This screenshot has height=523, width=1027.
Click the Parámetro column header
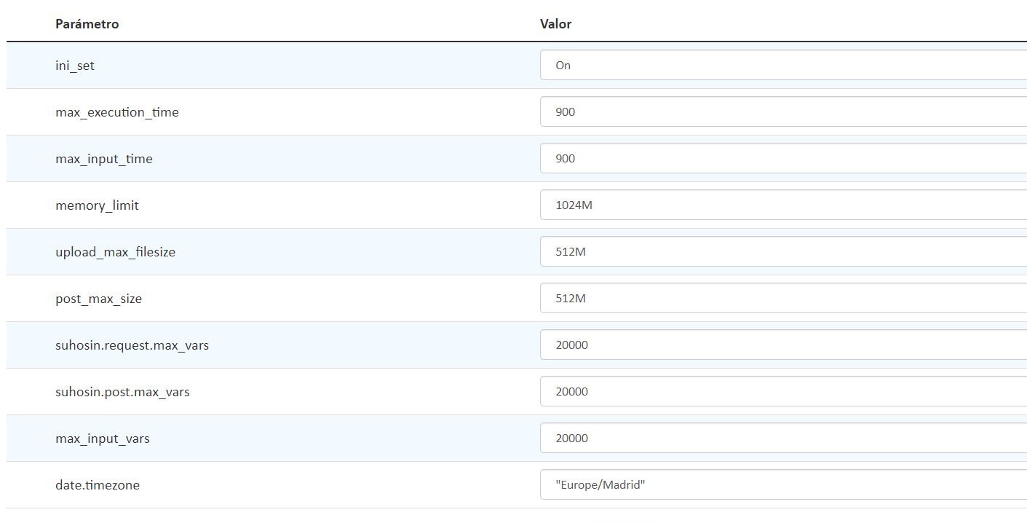coord(87,24)
